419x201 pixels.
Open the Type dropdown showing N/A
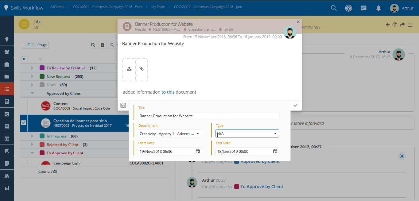click(247, 133)
